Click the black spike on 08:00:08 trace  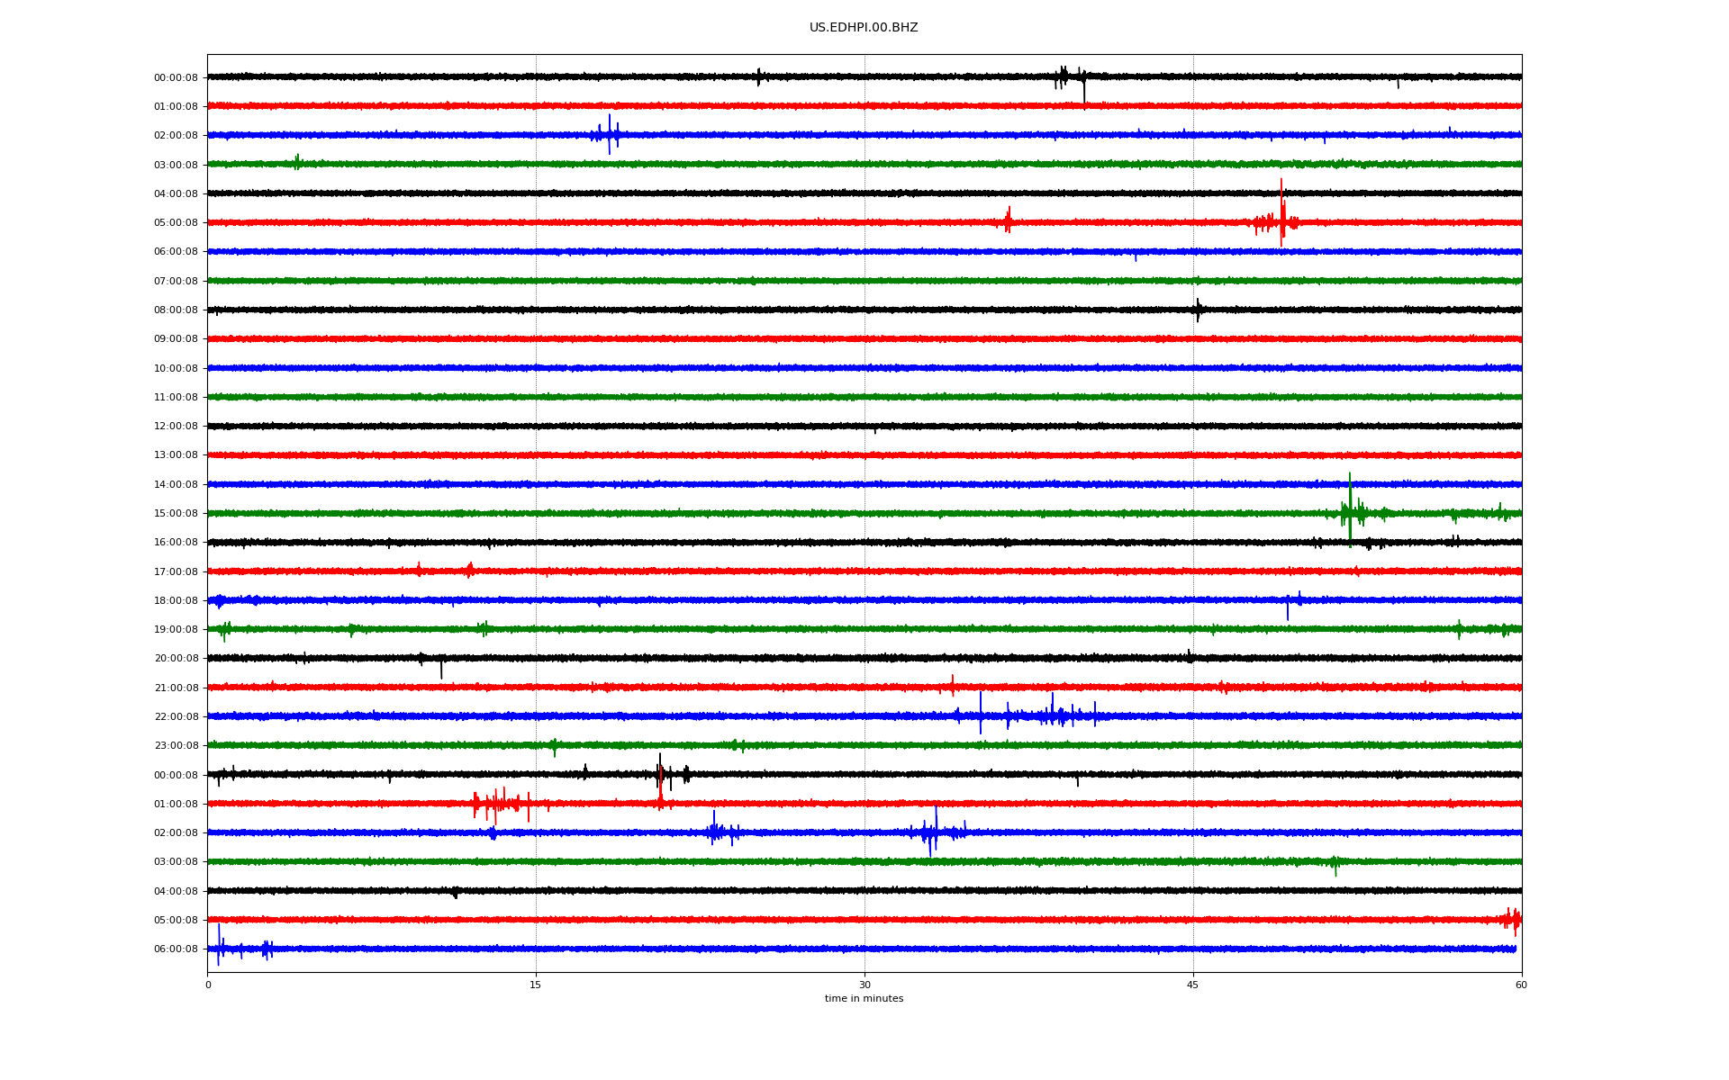(x=1198, y=310)
